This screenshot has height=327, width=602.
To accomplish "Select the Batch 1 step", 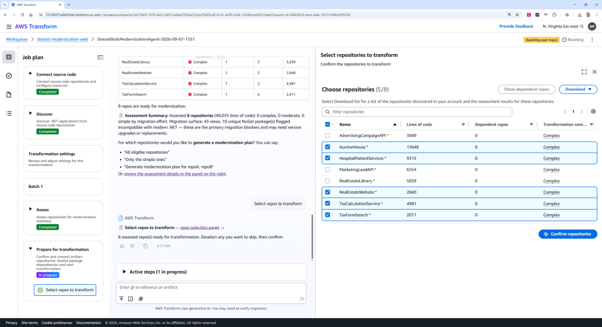I will pos(63,187).
